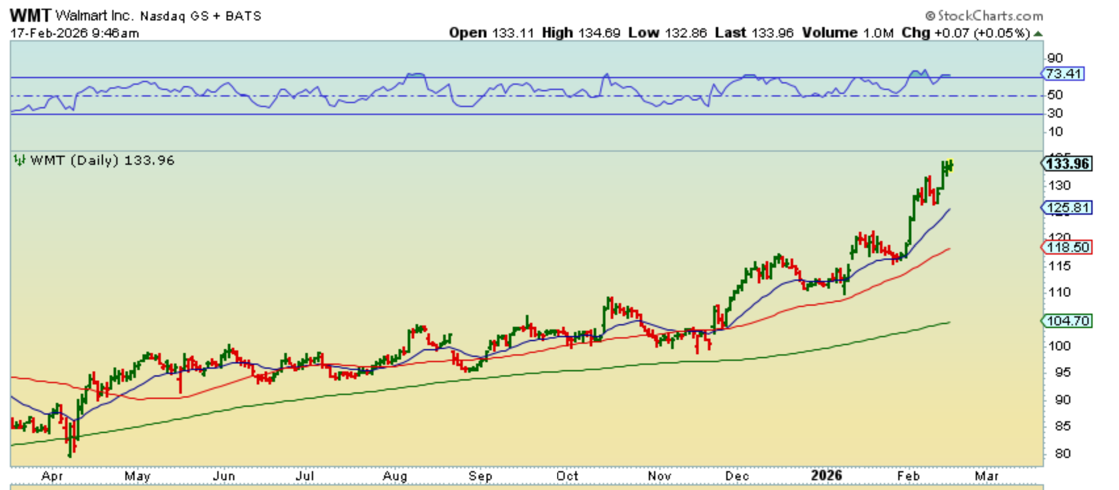Click the Apr label on time axis
This screenshot has height=490, width=1119.
coord(52,476)
